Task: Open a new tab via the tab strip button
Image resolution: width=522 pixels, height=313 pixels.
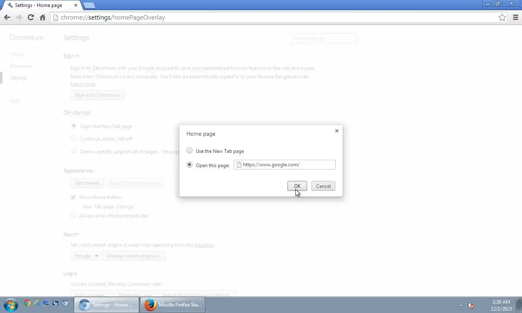Action: tap(89, 5)
